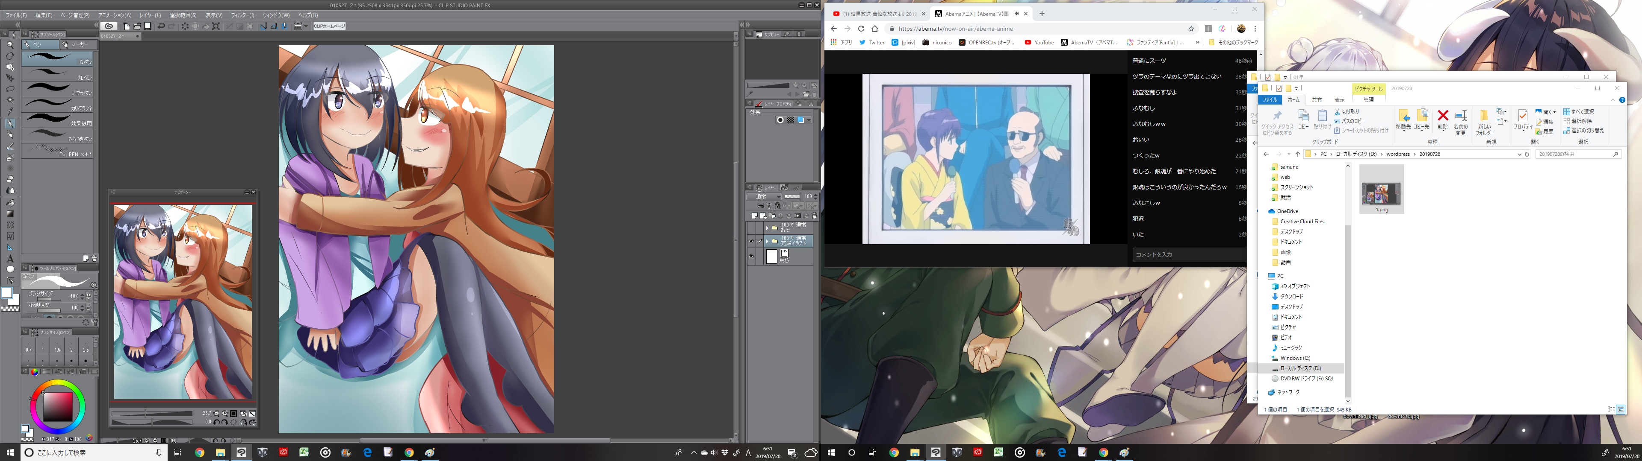Click the red X delete icon in Explorer ribbon

tap(1443, 115)
